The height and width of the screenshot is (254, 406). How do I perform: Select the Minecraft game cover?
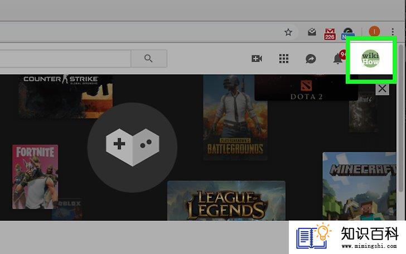click(359, 186)
